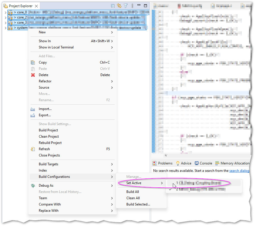Click Collapse All icon in Project Explorer
Viewport: 255px width, 226px height.
113,6
